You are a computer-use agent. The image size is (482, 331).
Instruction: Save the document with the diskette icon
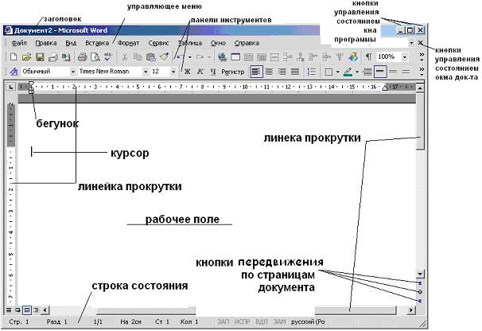(x=39, y=57)
